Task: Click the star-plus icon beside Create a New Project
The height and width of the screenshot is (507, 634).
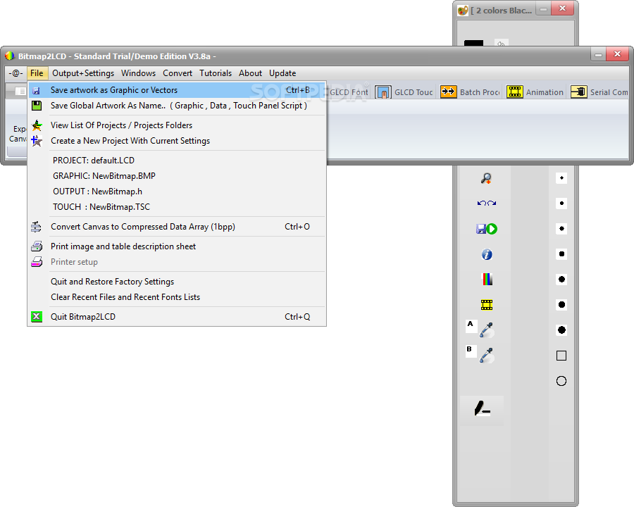Action: [37, 141]
